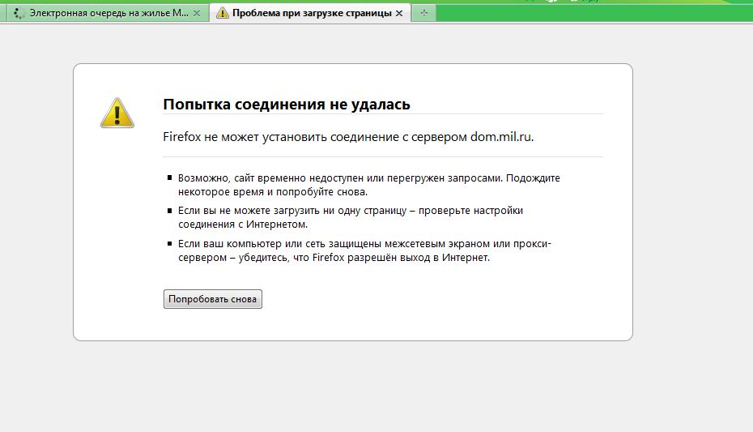This screenshot has width=753, height=432.
Task: Click the second bullet text about настройки соединения
Action: 350,217
